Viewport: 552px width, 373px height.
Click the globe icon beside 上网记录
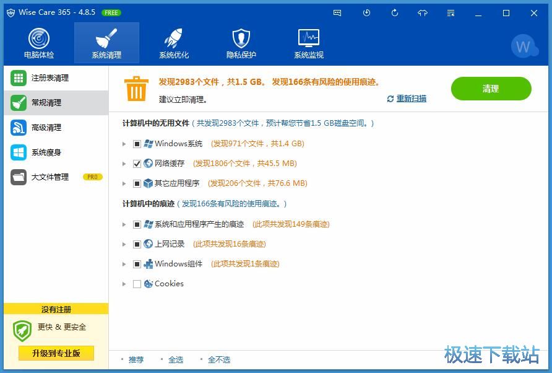(x=148, y=244)
